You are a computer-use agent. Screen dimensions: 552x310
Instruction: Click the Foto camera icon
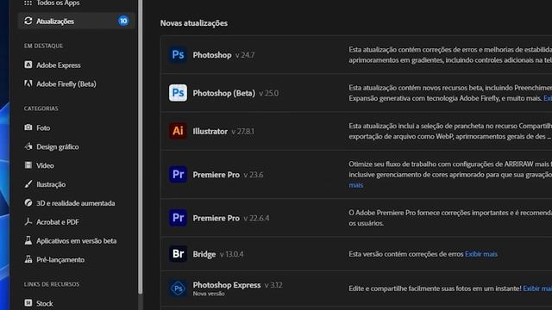pyautogui.click(x=28, y=127)
